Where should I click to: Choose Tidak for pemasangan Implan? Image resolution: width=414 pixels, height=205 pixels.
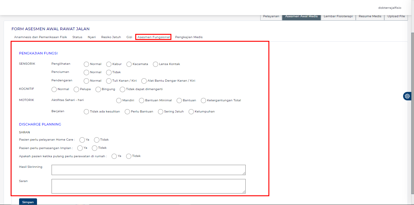click(95, 148)
